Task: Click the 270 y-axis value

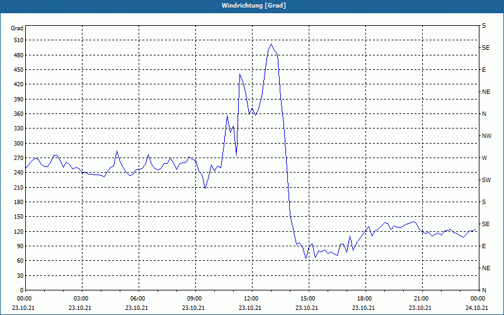Action: click(19, 158)
